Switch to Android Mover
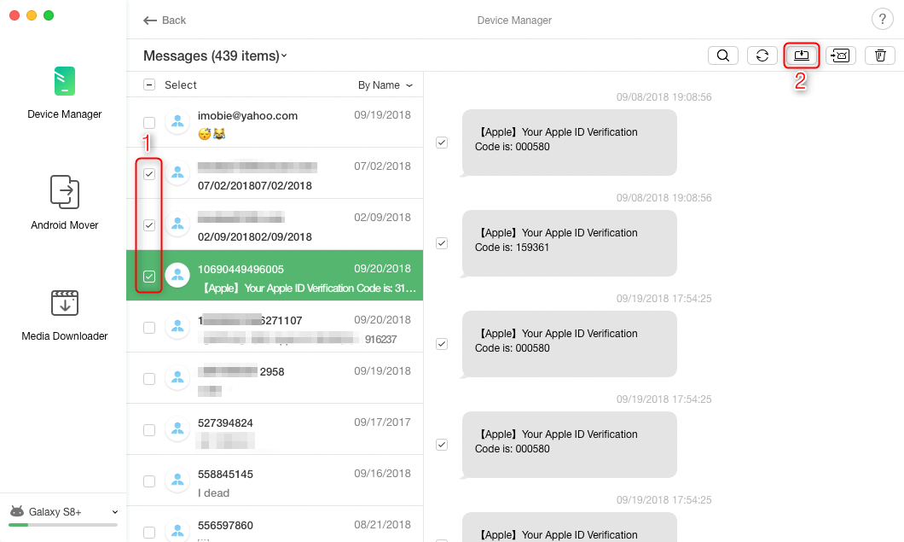 click(x=63, y=202)
